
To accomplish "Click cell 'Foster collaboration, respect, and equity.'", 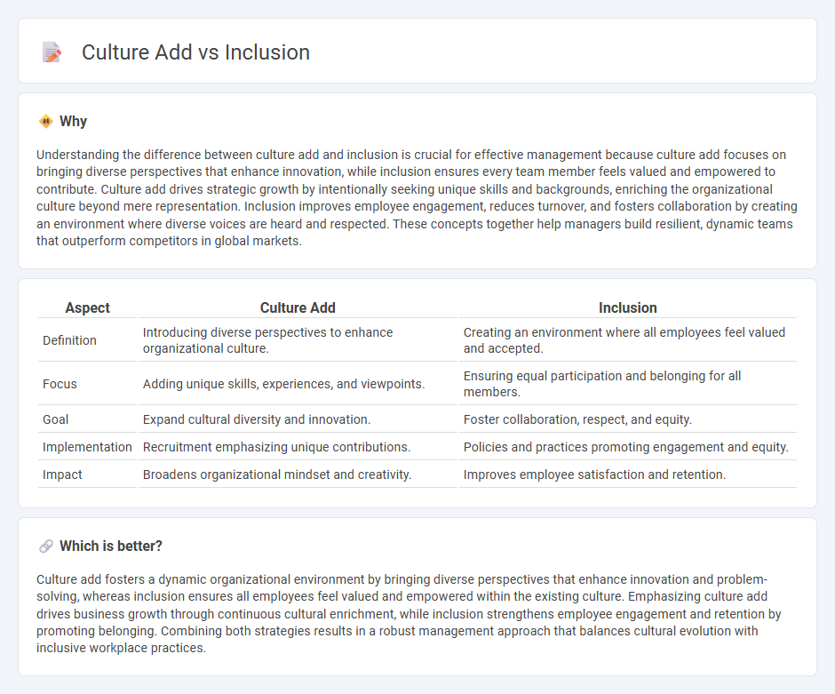I will coord(628,419).
